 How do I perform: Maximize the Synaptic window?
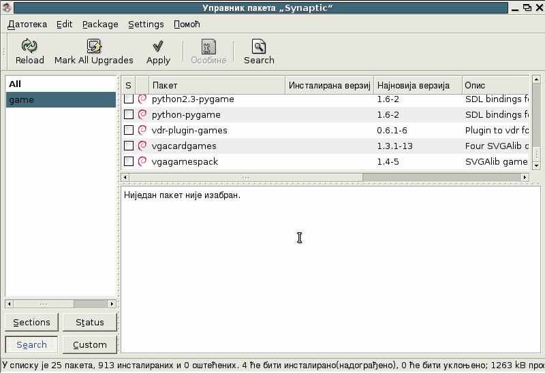pos(527,7)
